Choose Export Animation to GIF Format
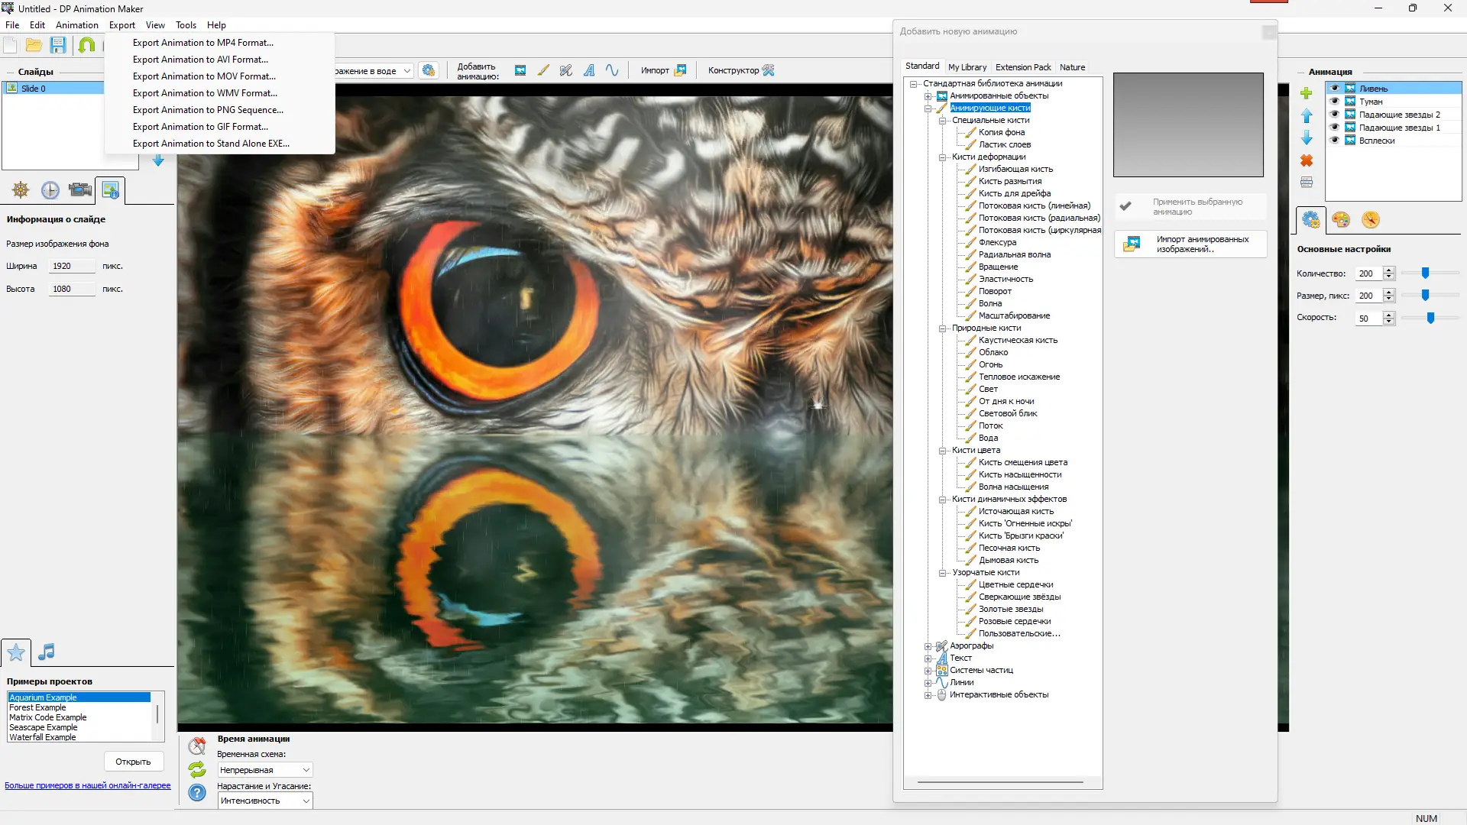This screenshot has height=825, width=1467. [200, 126]
